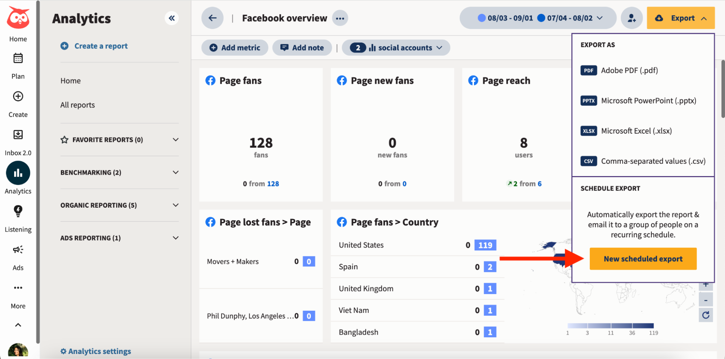Click the vertical page scrollbar
Image resolution: width=725 pixels, height=359 pixels.
click(723, 89)
